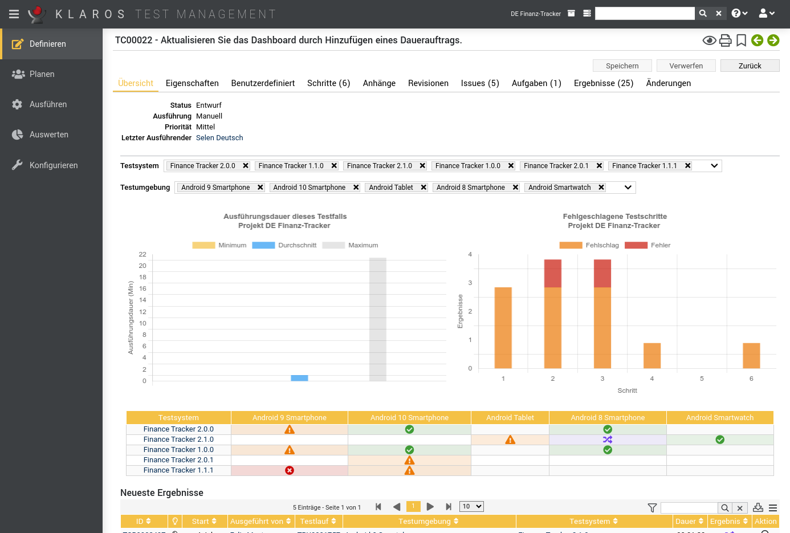Click red error icon for Finance Tracker 1.1.1
Viewport: 790px width, 533px height.
pos(290,470)
